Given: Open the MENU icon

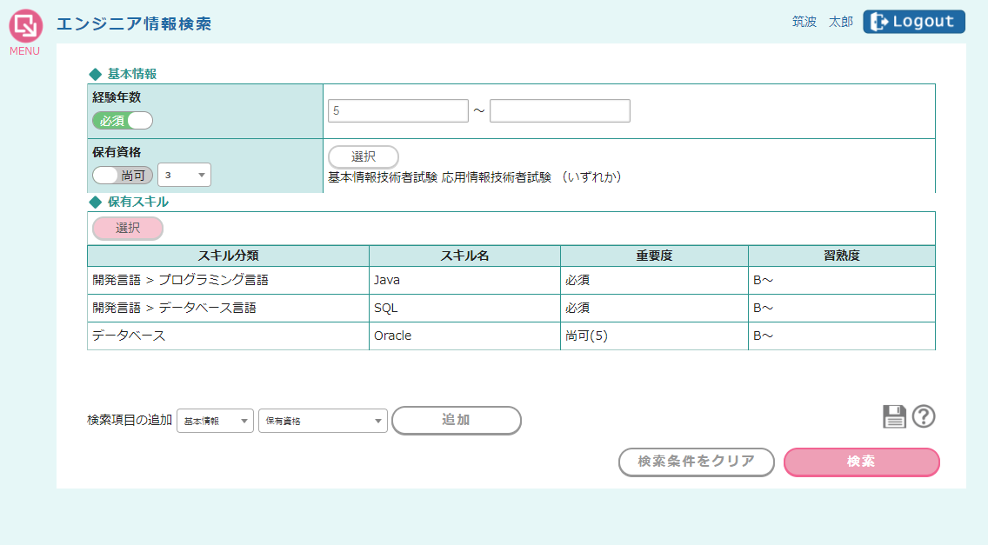Looking at the screenshot, I should click(x=25, y=27).
